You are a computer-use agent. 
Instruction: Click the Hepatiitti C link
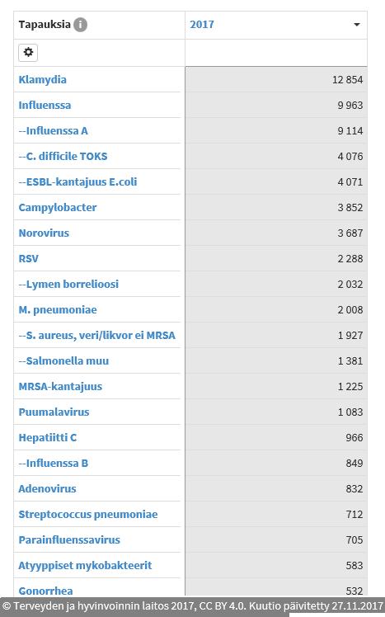[x=48, y=437]
